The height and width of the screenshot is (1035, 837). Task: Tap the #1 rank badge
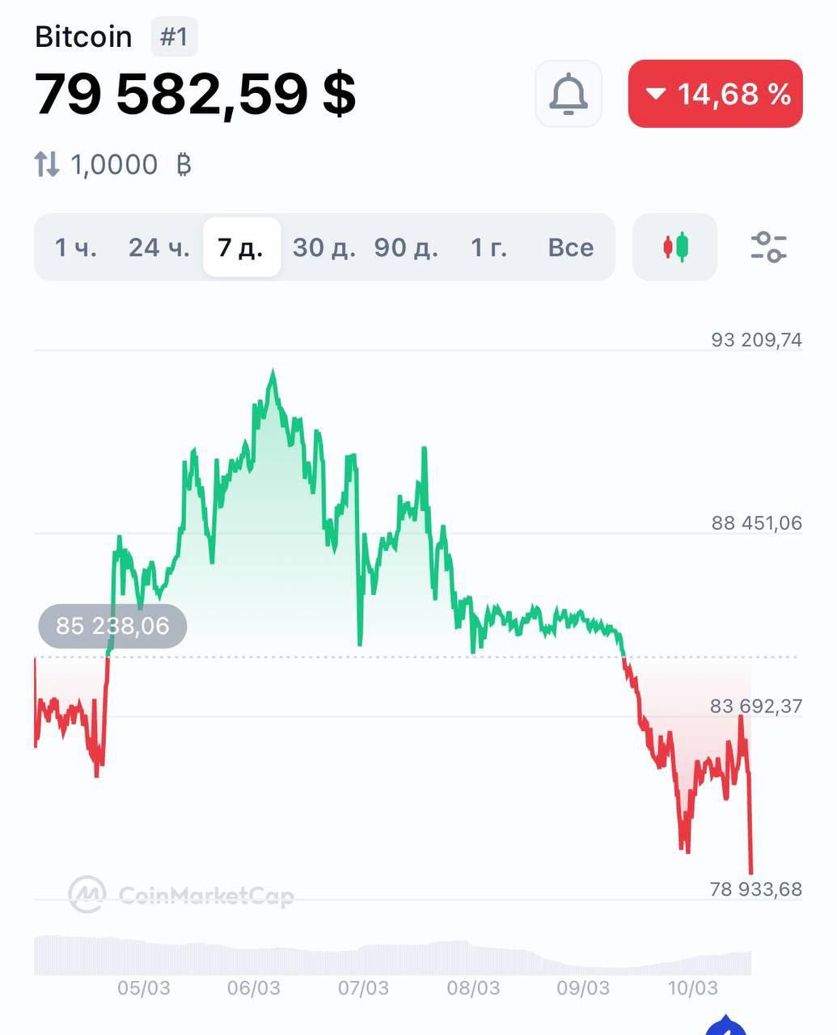pos(174,37)
